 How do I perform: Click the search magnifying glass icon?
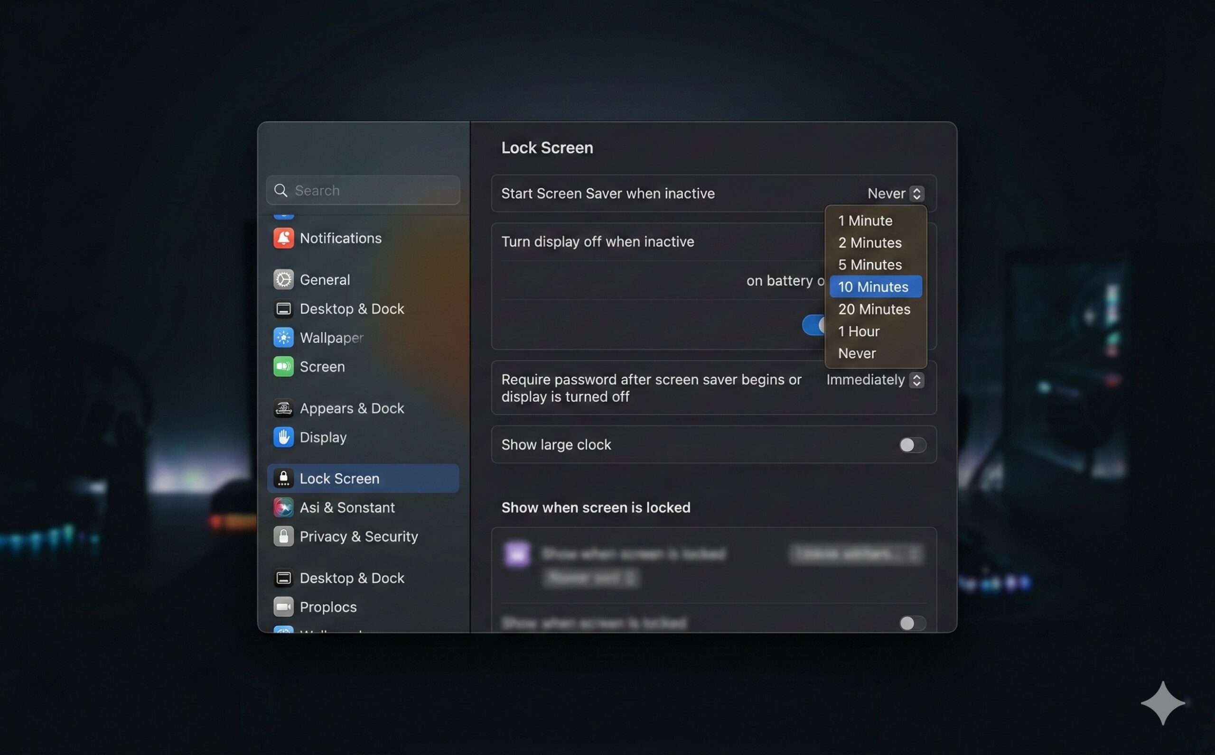pyautogui.click(x=281, y=190)
